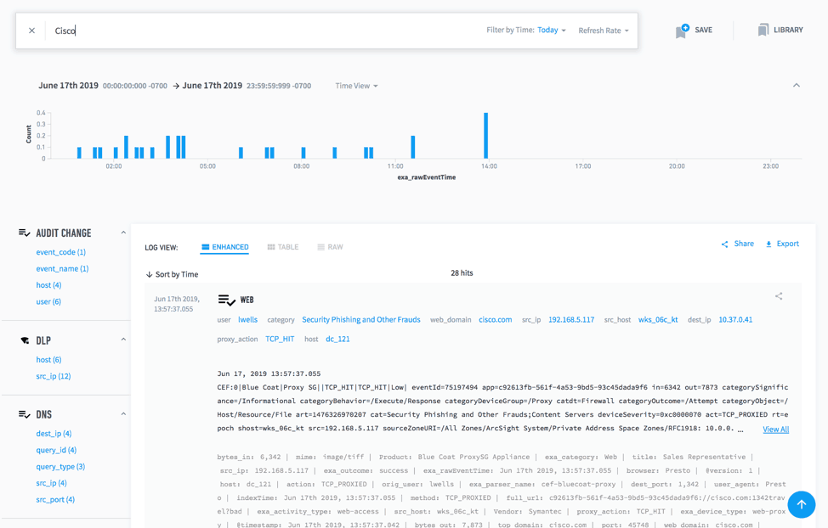This screenshot has width=828, height=528.
Task: Click the DLP filter funnel icon
Action: pyautogui.click(x=24, y=340)
